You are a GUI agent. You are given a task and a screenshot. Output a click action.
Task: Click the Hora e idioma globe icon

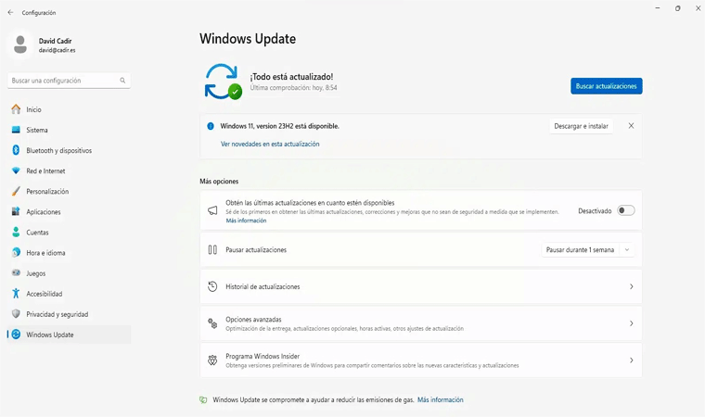tap(16, 253)
